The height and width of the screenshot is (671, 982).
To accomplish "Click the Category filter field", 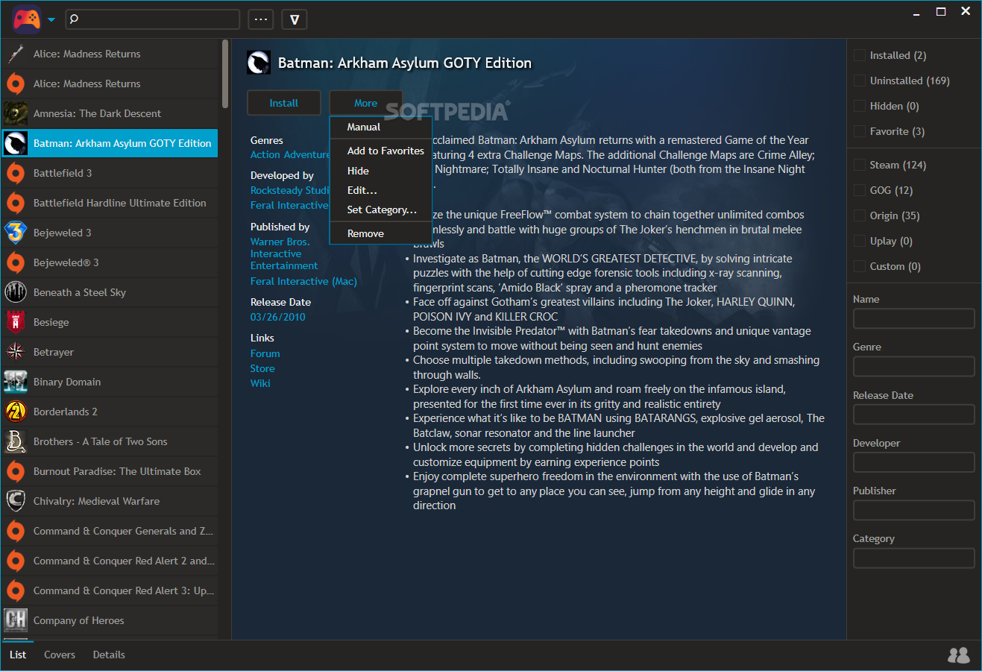I will (x=914, y=558).
